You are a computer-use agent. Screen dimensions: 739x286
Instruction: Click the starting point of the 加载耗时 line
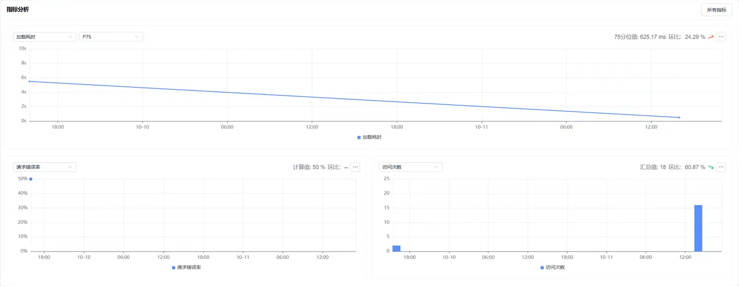[x=29, y=81]
